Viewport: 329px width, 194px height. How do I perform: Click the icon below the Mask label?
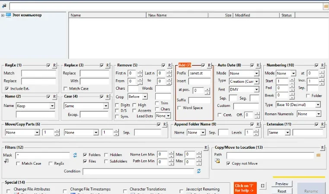coord(6,161)
